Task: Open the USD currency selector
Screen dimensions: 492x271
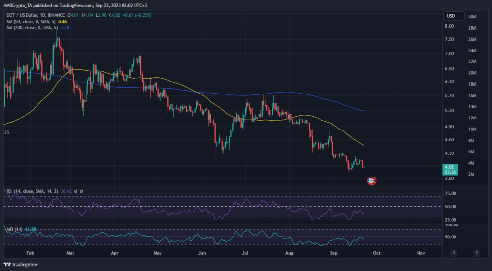Action: click(451, 16)
